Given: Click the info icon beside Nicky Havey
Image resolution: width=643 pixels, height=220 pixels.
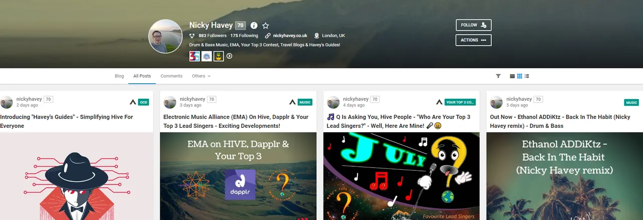Looking at the screenshot, I should pyautogui.click(x=254, y=26).
